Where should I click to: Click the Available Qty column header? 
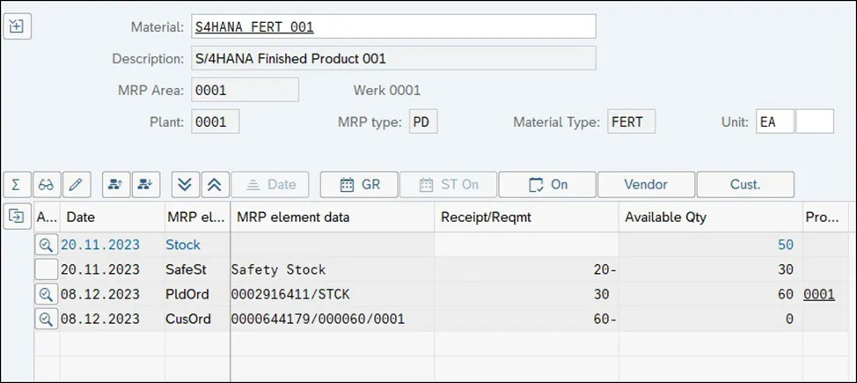click(664, 217)
